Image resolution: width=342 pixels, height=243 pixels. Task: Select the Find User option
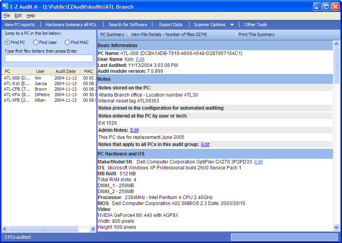click(36, 42)
